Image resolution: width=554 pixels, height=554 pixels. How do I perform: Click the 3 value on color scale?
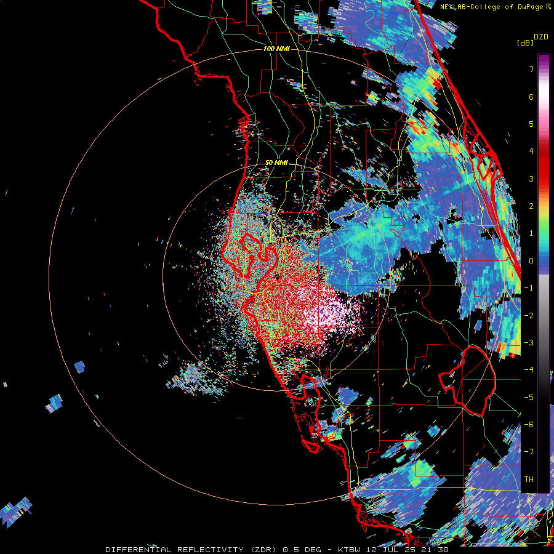(x=531, y=179)
